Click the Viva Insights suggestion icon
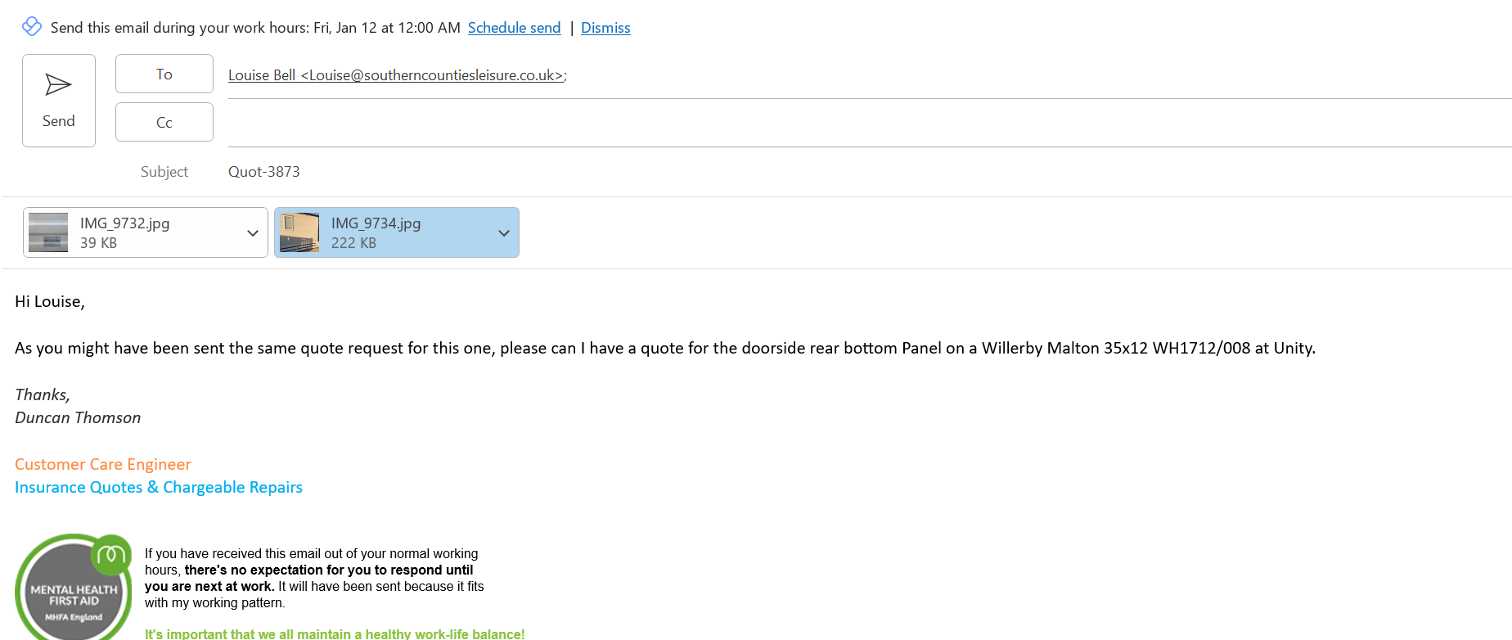The width and height of the screenshot is (1512, 640). point(32,26)
